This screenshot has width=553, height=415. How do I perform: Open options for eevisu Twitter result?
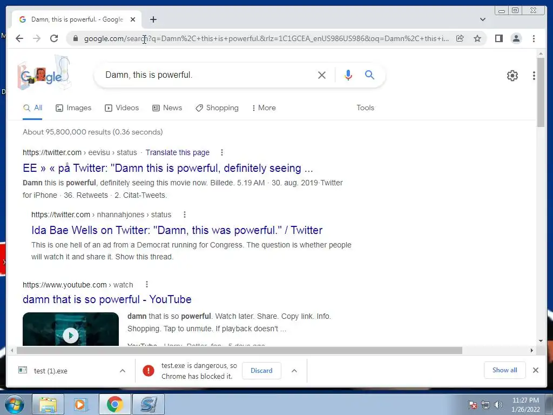(x=221, y=152)
